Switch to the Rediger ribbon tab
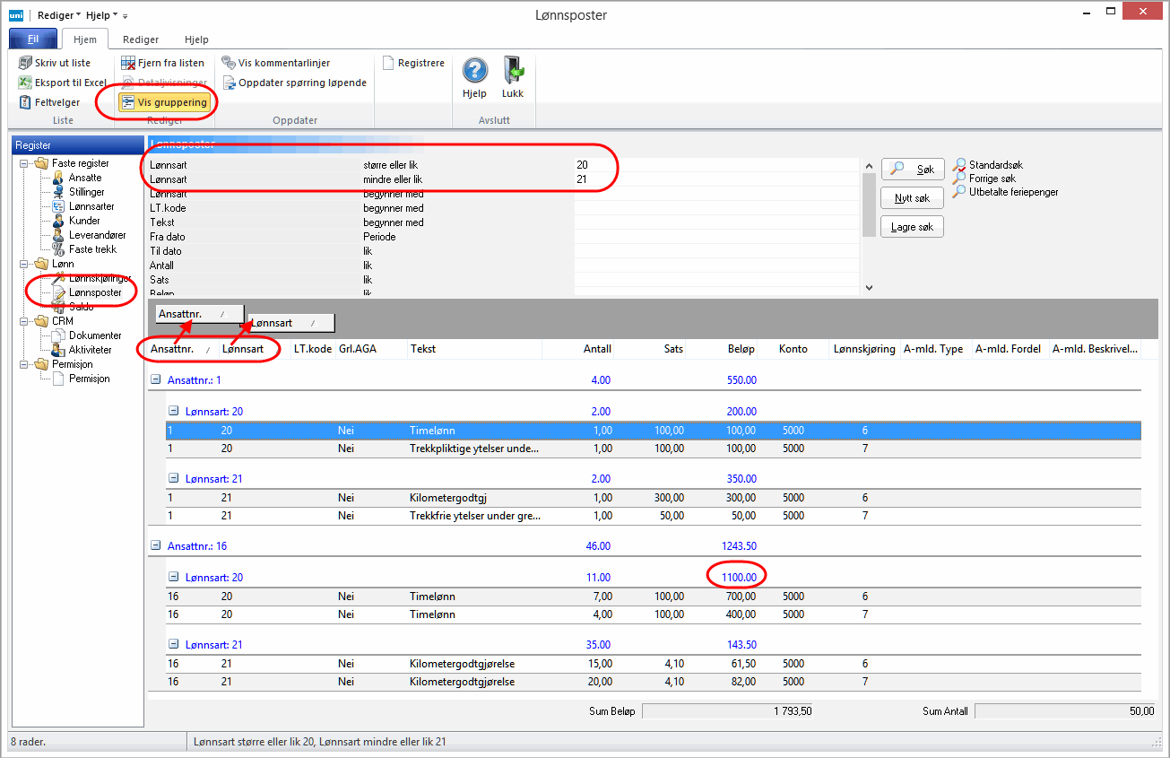Screen dimensions: 1170x758 (141, 39)
